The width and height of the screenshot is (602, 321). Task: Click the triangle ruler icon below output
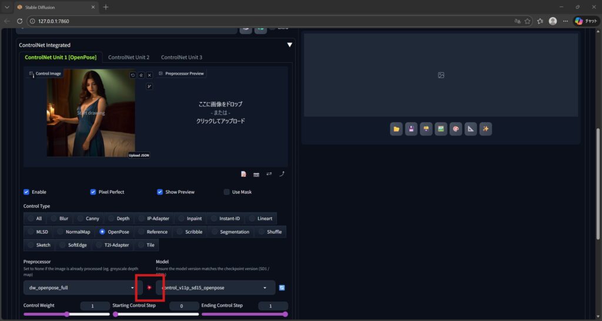[470, 129]
